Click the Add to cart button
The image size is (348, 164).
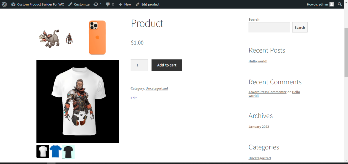pos(167,65)
